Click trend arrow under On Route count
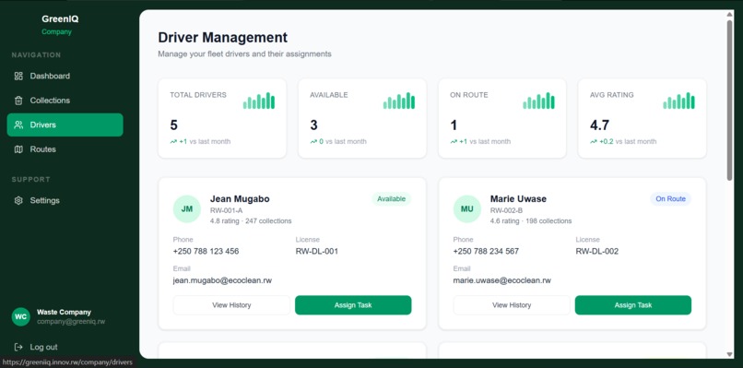 tap(454, 141)
